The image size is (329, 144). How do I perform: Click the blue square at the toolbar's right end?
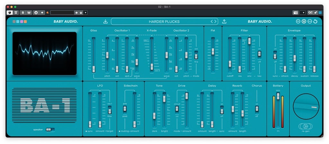(320, 12)
